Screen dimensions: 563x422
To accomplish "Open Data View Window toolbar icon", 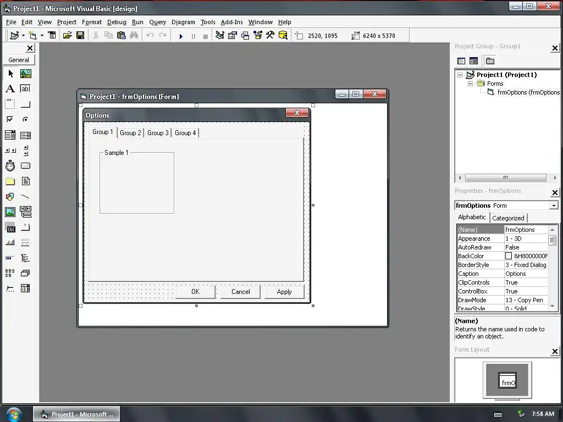I will click(x=283, y=35).
